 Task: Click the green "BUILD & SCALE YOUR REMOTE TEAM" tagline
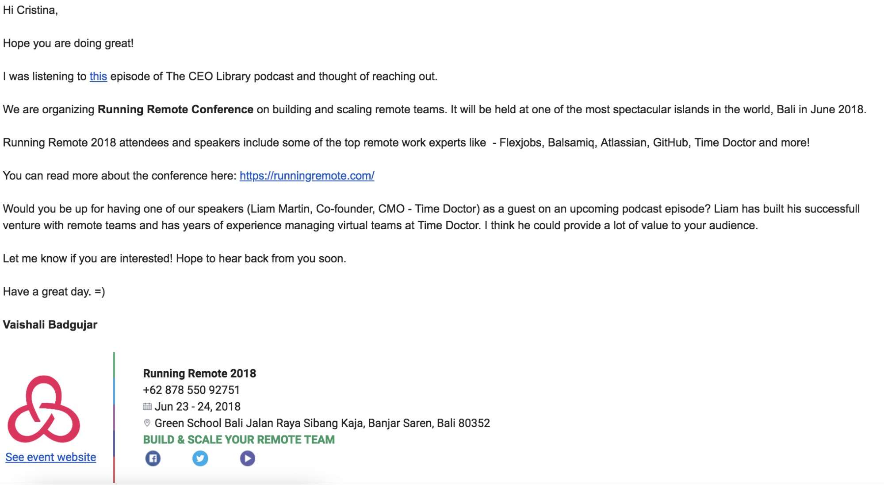coord(239,440)
